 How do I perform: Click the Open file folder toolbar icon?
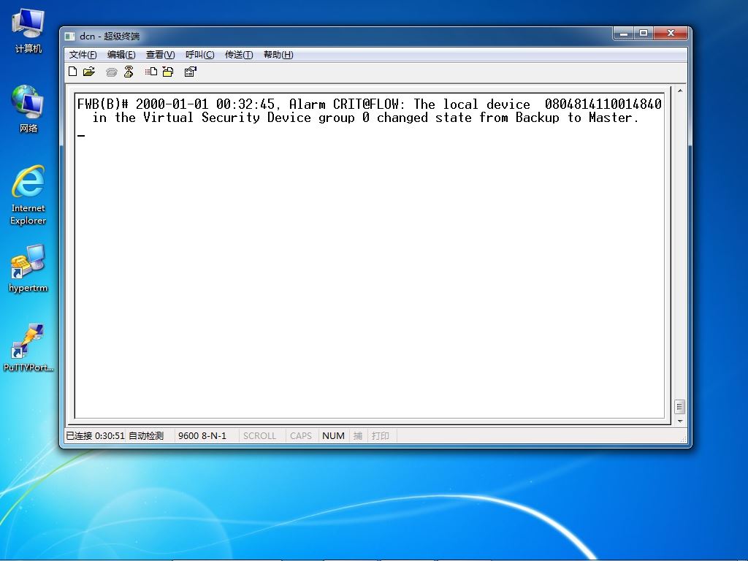[x=89, y=72]
